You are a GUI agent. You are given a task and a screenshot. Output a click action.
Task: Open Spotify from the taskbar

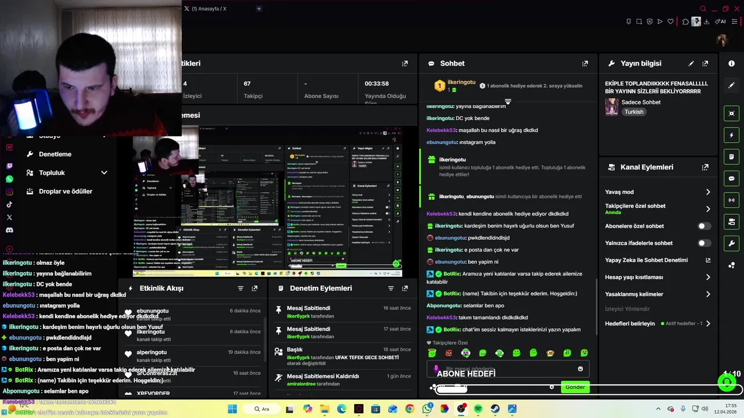tap(478, 409)
